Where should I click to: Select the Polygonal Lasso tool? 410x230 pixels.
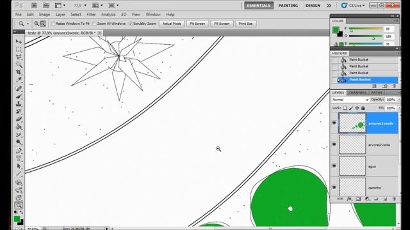pyautogui.click(x=19, y=57)
